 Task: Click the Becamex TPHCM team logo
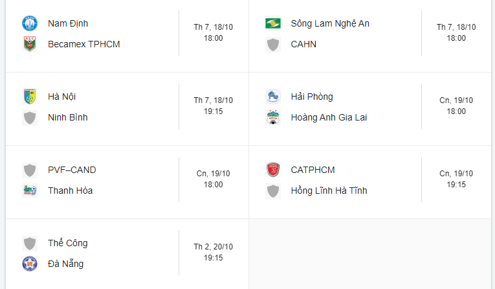(x=29, y=45)
